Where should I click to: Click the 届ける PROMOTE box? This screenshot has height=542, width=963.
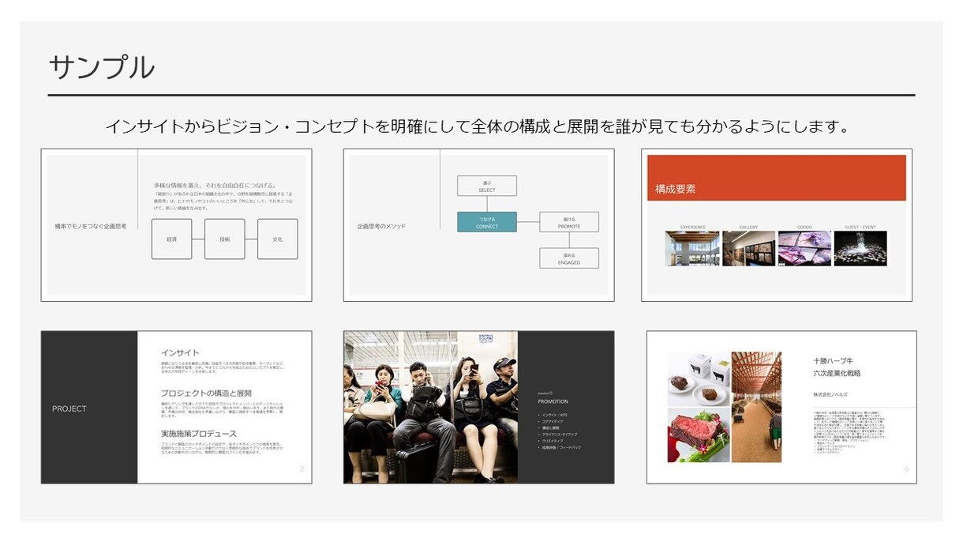click(569, 222)
